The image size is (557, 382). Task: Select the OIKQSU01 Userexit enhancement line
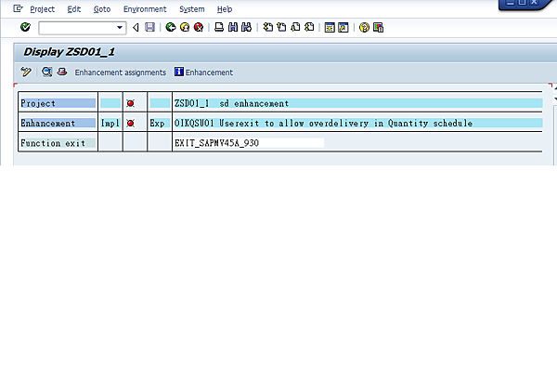point(323,124)
